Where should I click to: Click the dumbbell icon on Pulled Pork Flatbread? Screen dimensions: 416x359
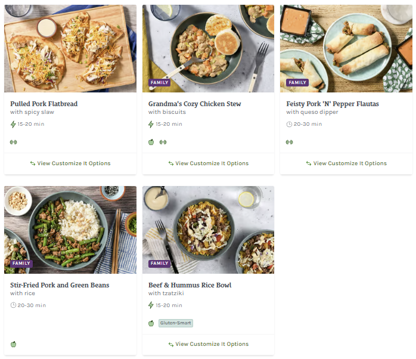13,142
